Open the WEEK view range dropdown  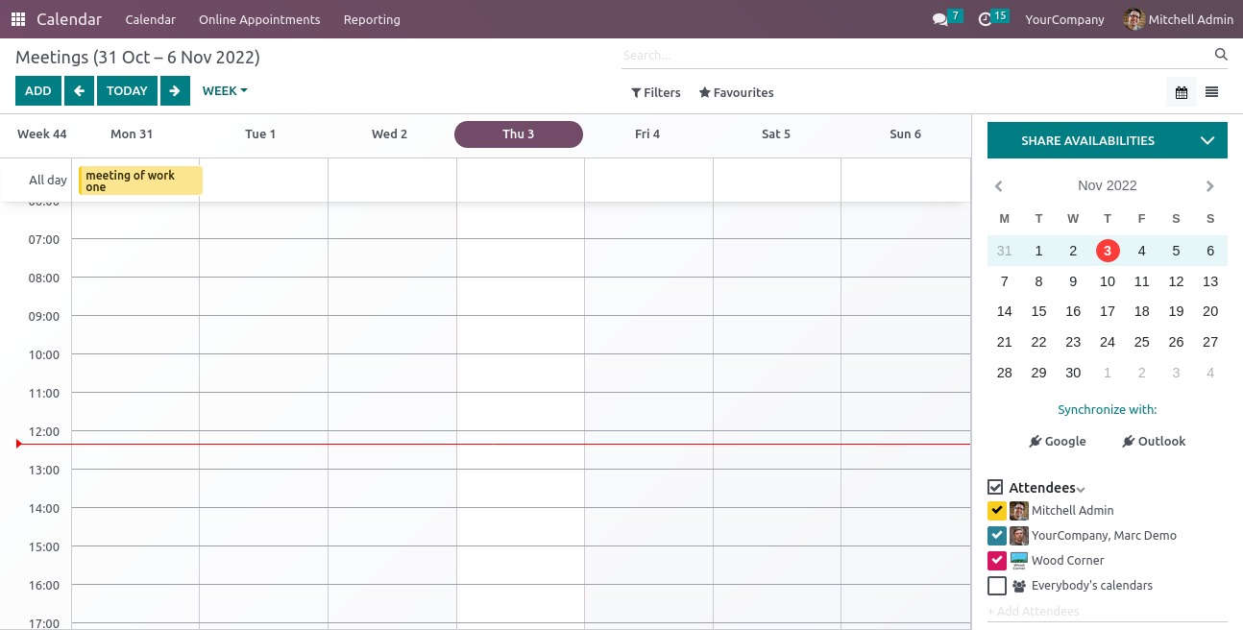coord(224,91)
